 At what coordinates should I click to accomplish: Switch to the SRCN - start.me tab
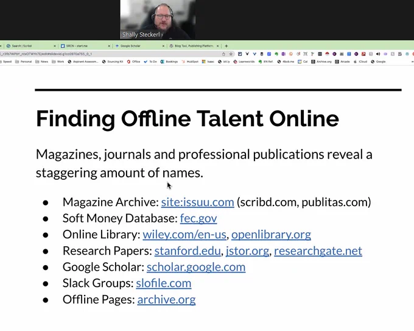pyautogui.click(x=85, y=46)
